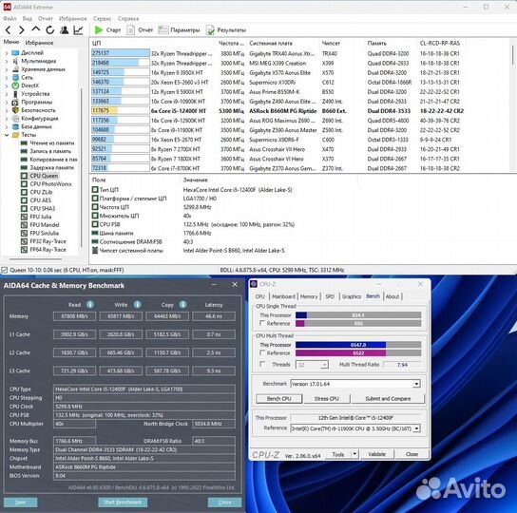Click the CPU Multi Thread This Processor bar
Screen dimensions: 517x513
pyautogui.click(x=358, y=345)
